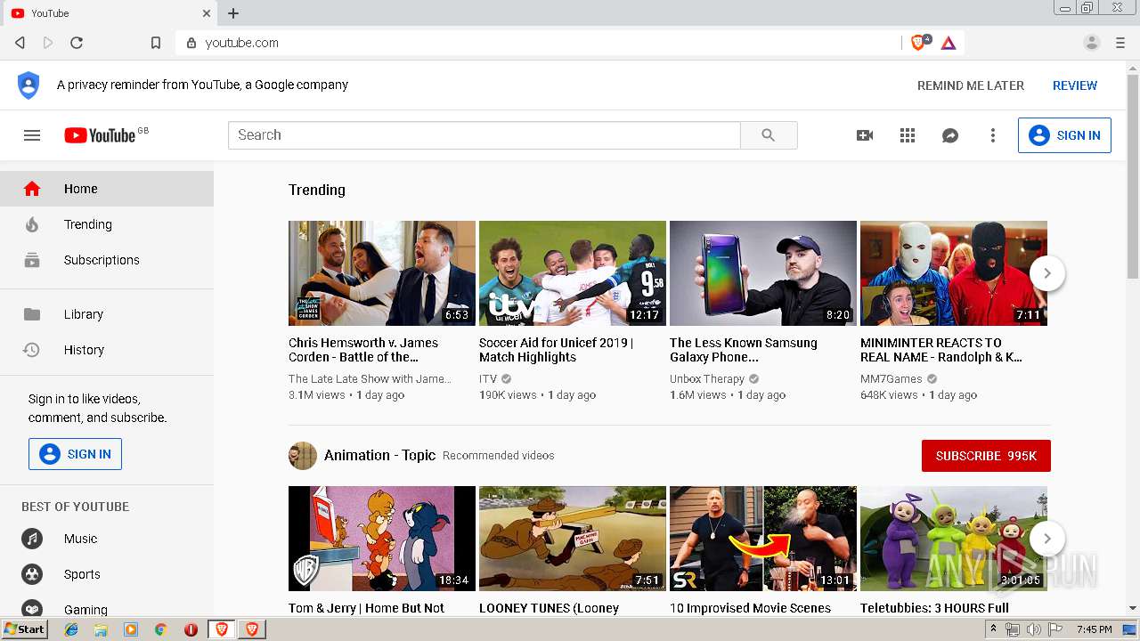Open the messages share icon
Viewport: 1140px width, 641px height.
950,135
